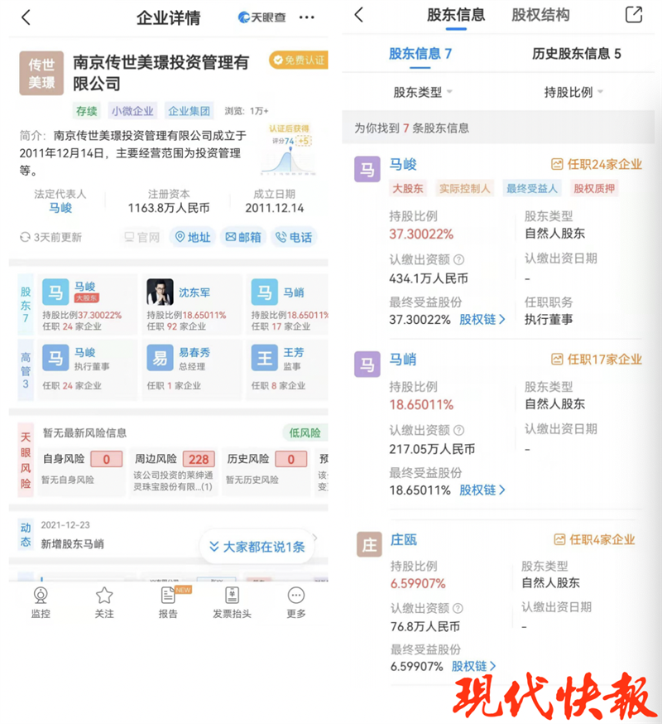Tap the 历史风险 0 count
This screenshot has width=662, height=724.
pyautogui.click(x=291, y=459)
